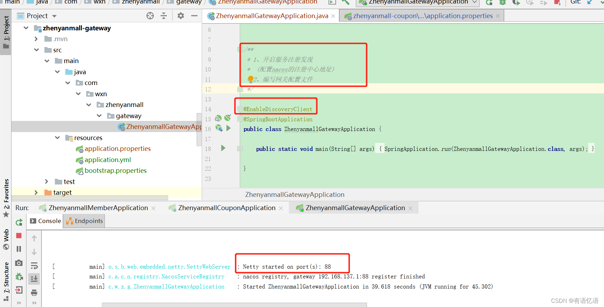Toggle the Web tool window button
Image resolution: width=604 pixels, height=307 pixels.
click(x=6, y=239)
